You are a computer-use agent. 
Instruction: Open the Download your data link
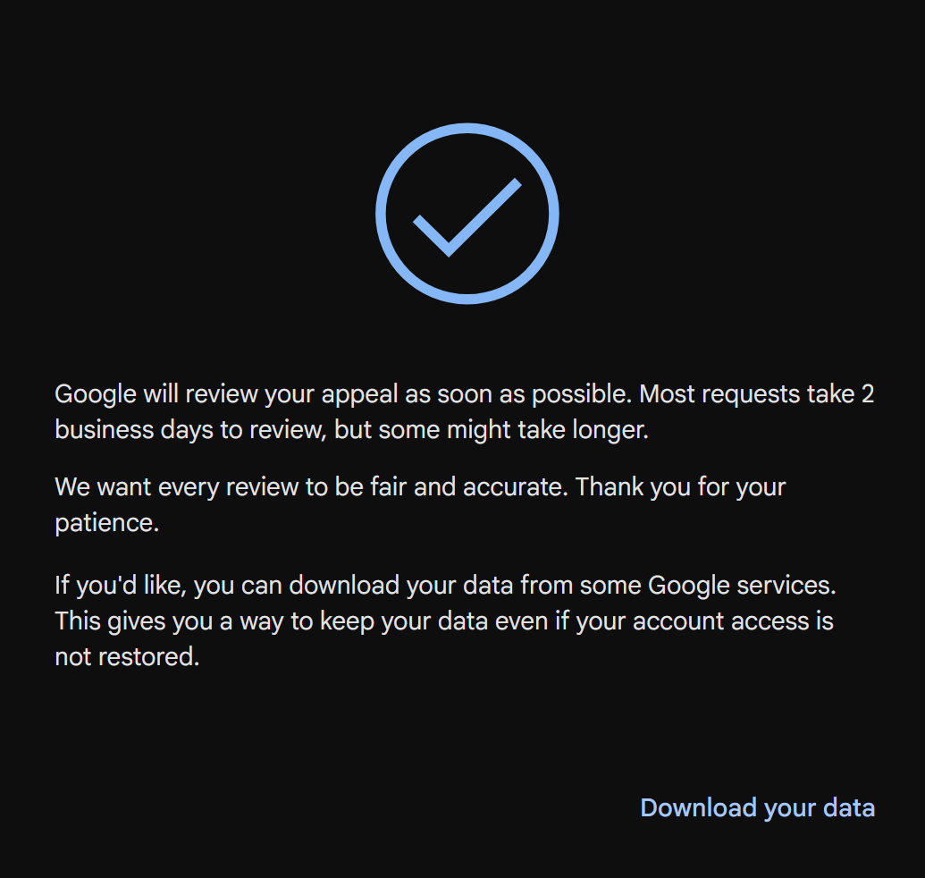click(758, 808)
